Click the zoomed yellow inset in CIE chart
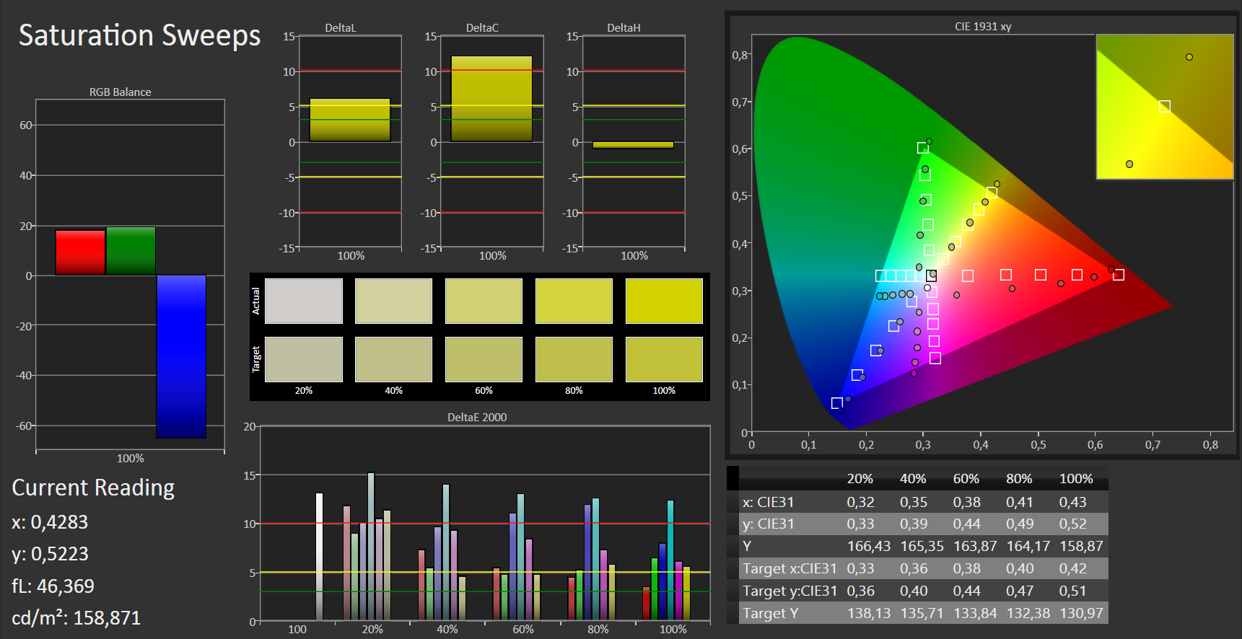The height and width of the screenshot is (639, 1242). click(x=1165, y=107)
